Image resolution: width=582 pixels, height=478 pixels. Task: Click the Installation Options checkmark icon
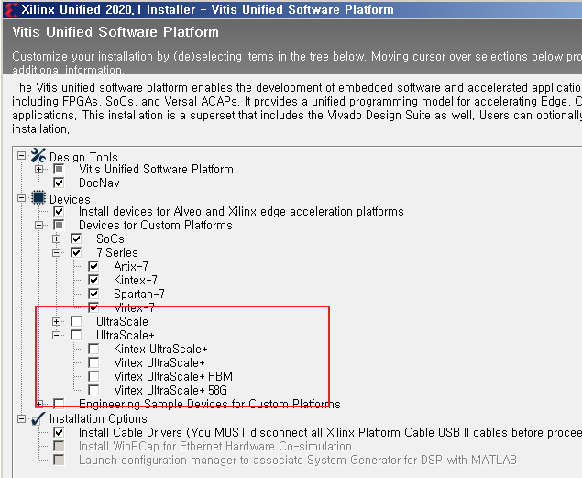pos(38,418)
